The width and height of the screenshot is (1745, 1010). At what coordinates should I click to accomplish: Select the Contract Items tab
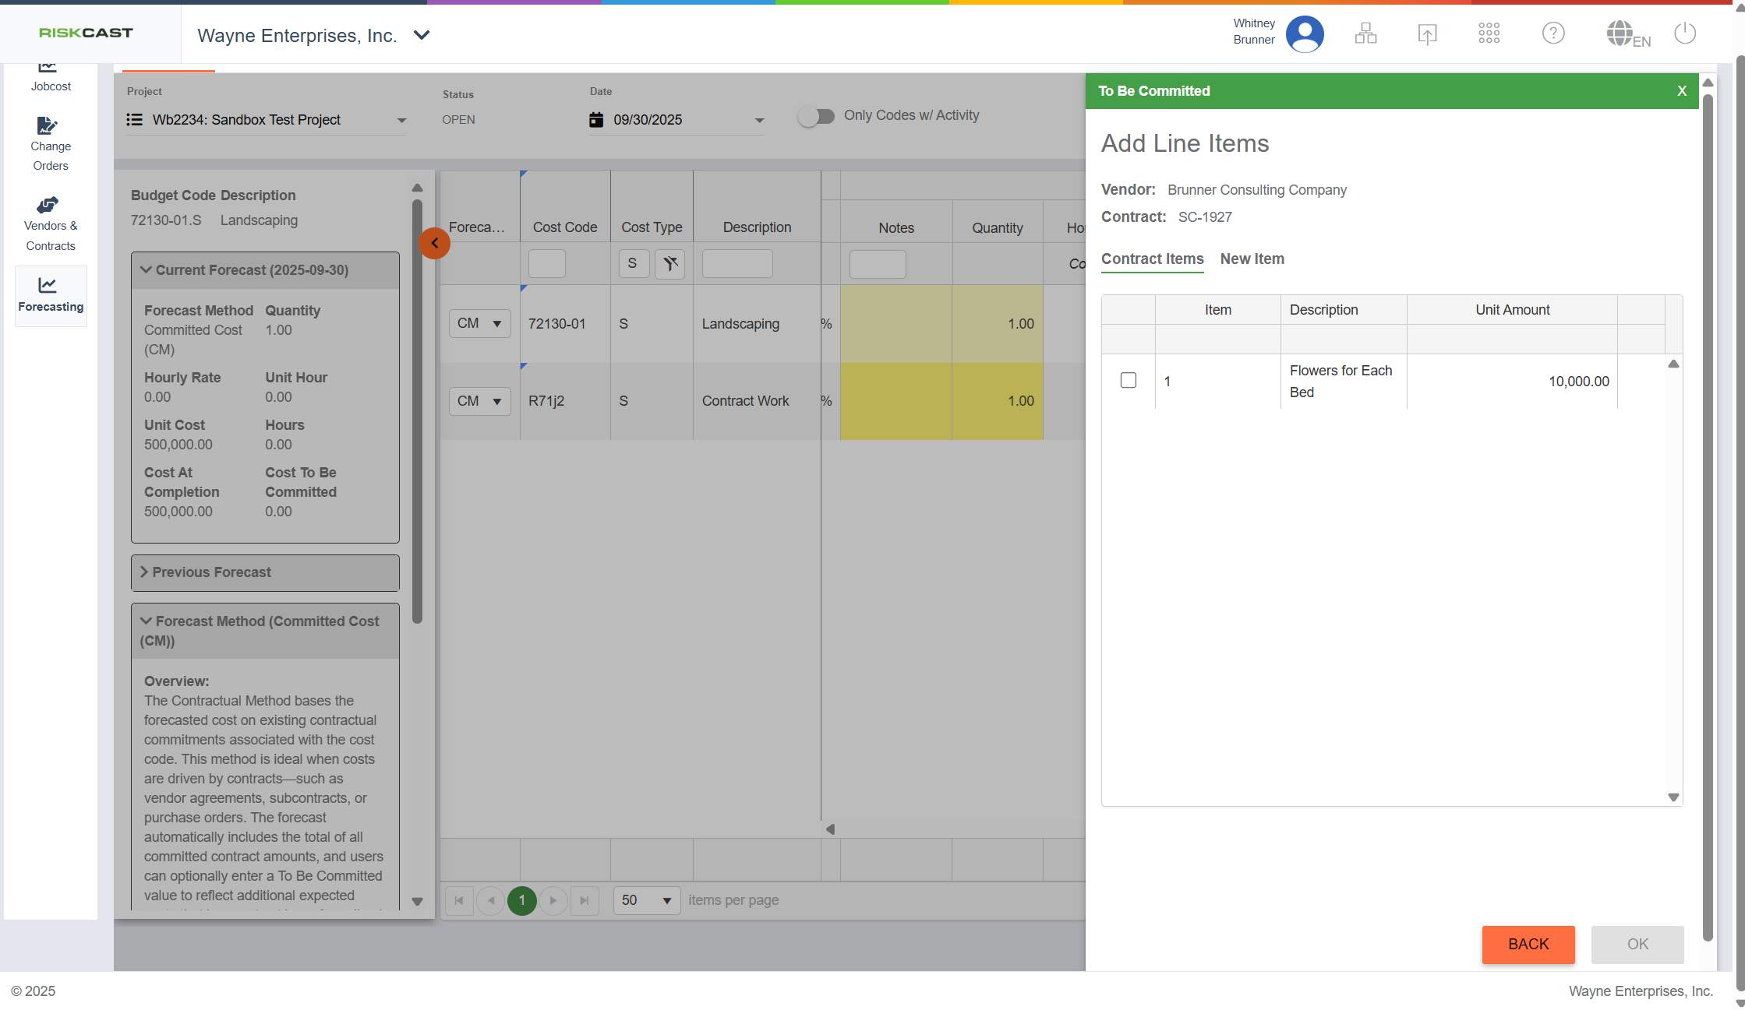pyautogui.click(x=1152, y=259)
